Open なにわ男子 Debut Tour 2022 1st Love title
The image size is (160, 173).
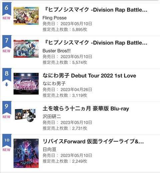point(89,76)
